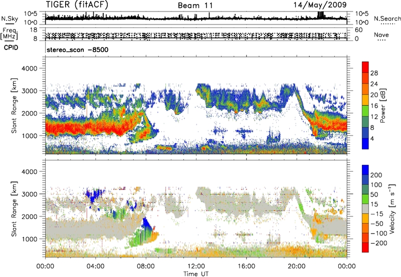Click the stereo_scan -8500 CPID text
Viewport: 401px width, 277px height.
[x=78, y=49]
